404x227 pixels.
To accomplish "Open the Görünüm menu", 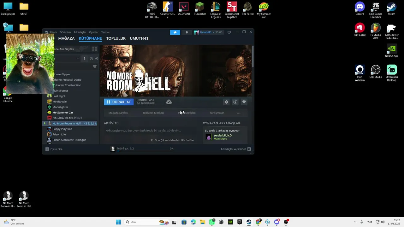I will click(65, 32).
